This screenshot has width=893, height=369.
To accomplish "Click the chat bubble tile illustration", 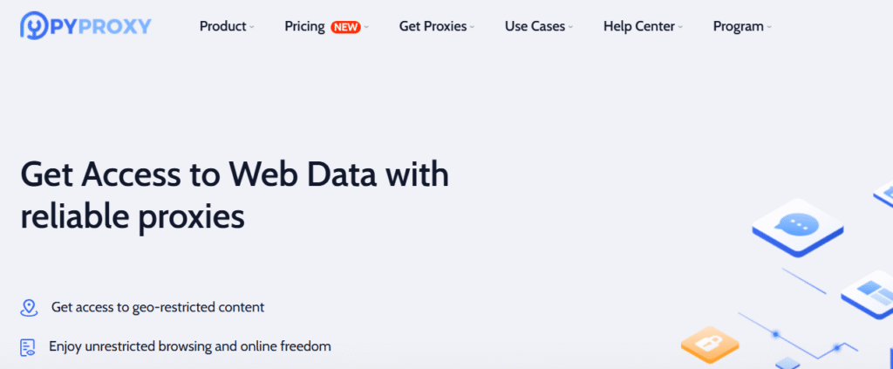I will pos(798,225).
